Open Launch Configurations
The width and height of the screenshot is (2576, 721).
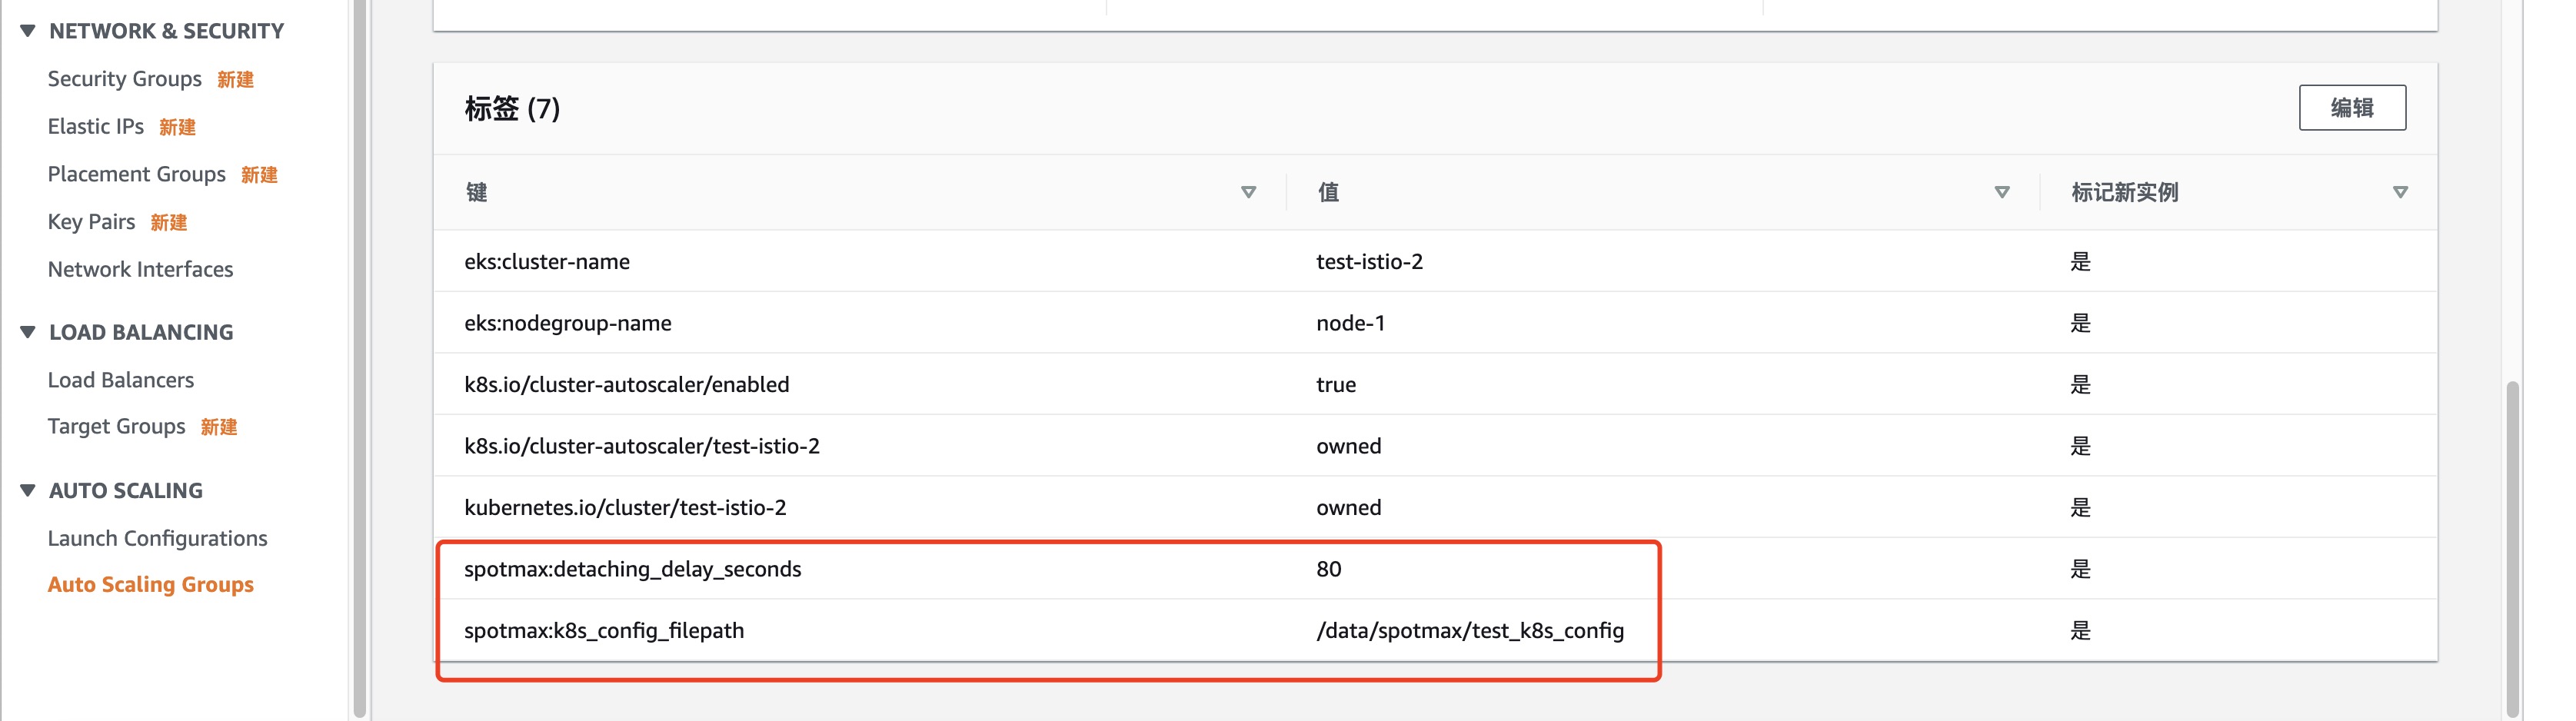click(x=157, y=538)
